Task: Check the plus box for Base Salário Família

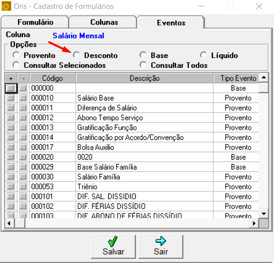Action: (x=11, y=167)
